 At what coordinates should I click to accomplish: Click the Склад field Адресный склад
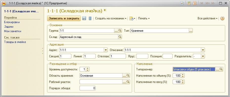point(89,37)
